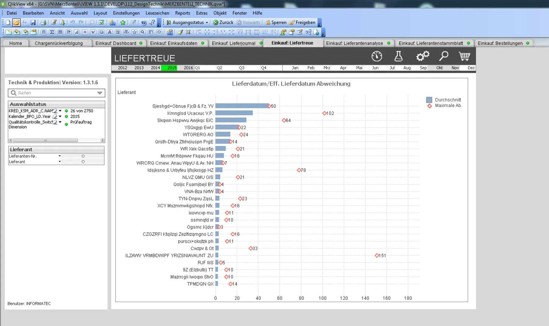
Task: Click the Zurück back button
Action: pyautogui.click(x=223, y=23)
